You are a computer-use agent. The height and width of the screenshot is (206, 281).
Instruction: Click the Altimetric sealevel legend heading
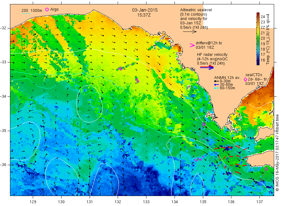(196, 10)
